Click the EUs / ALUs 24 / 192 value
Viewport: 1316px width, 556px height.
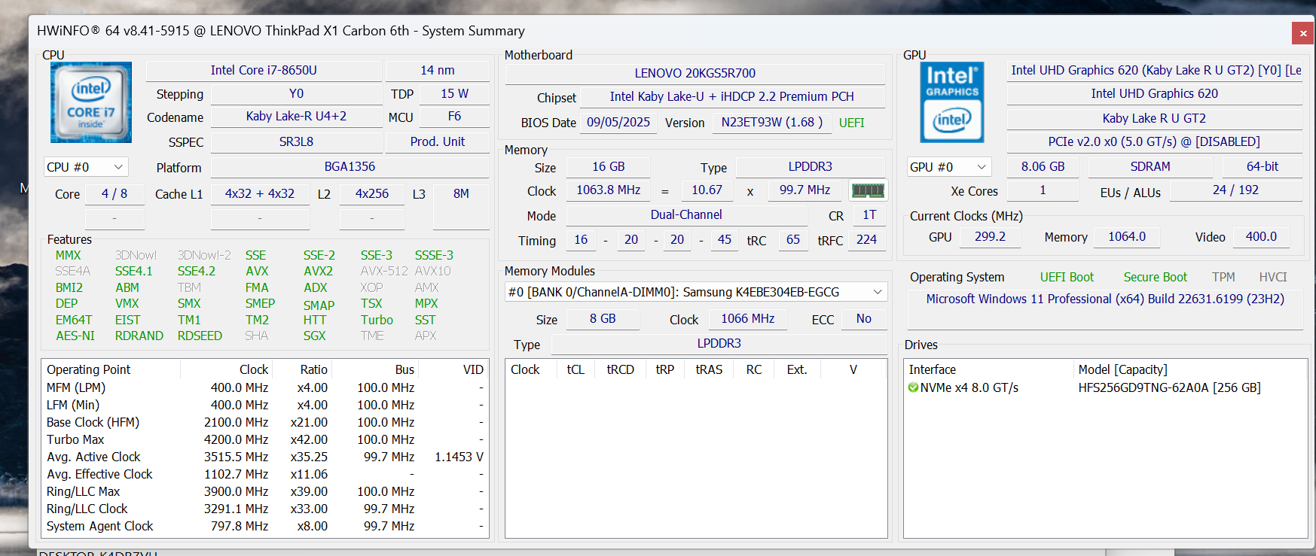(x=1235, y=190)
